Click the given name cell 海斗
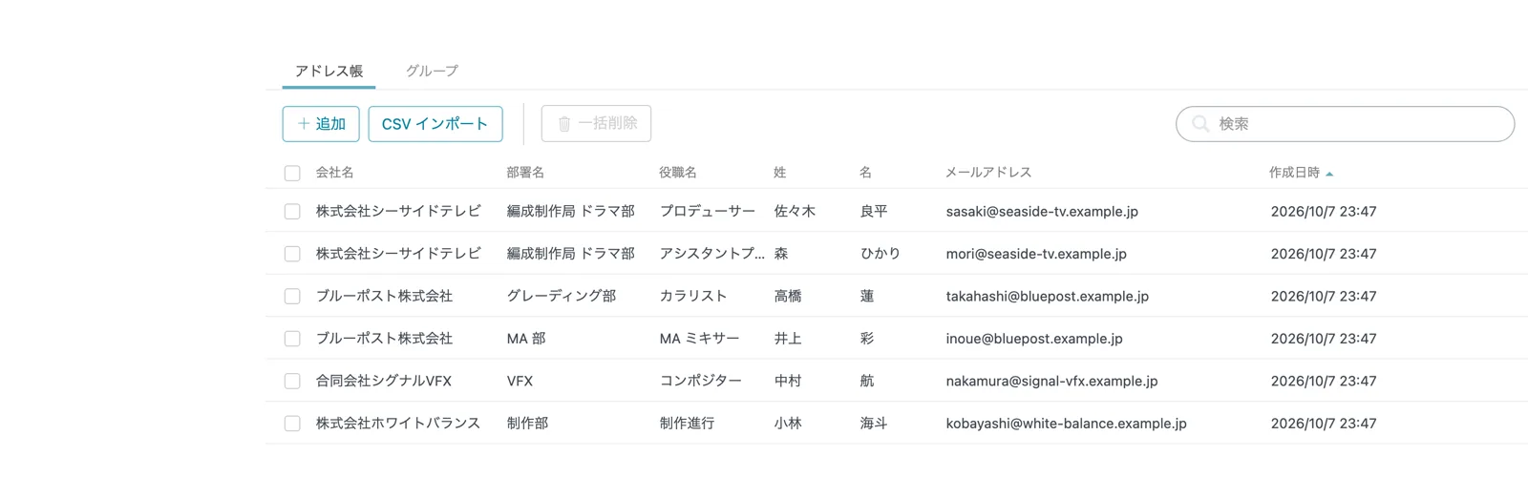This screenshot has height=477, width=1528. coord(874,424)
